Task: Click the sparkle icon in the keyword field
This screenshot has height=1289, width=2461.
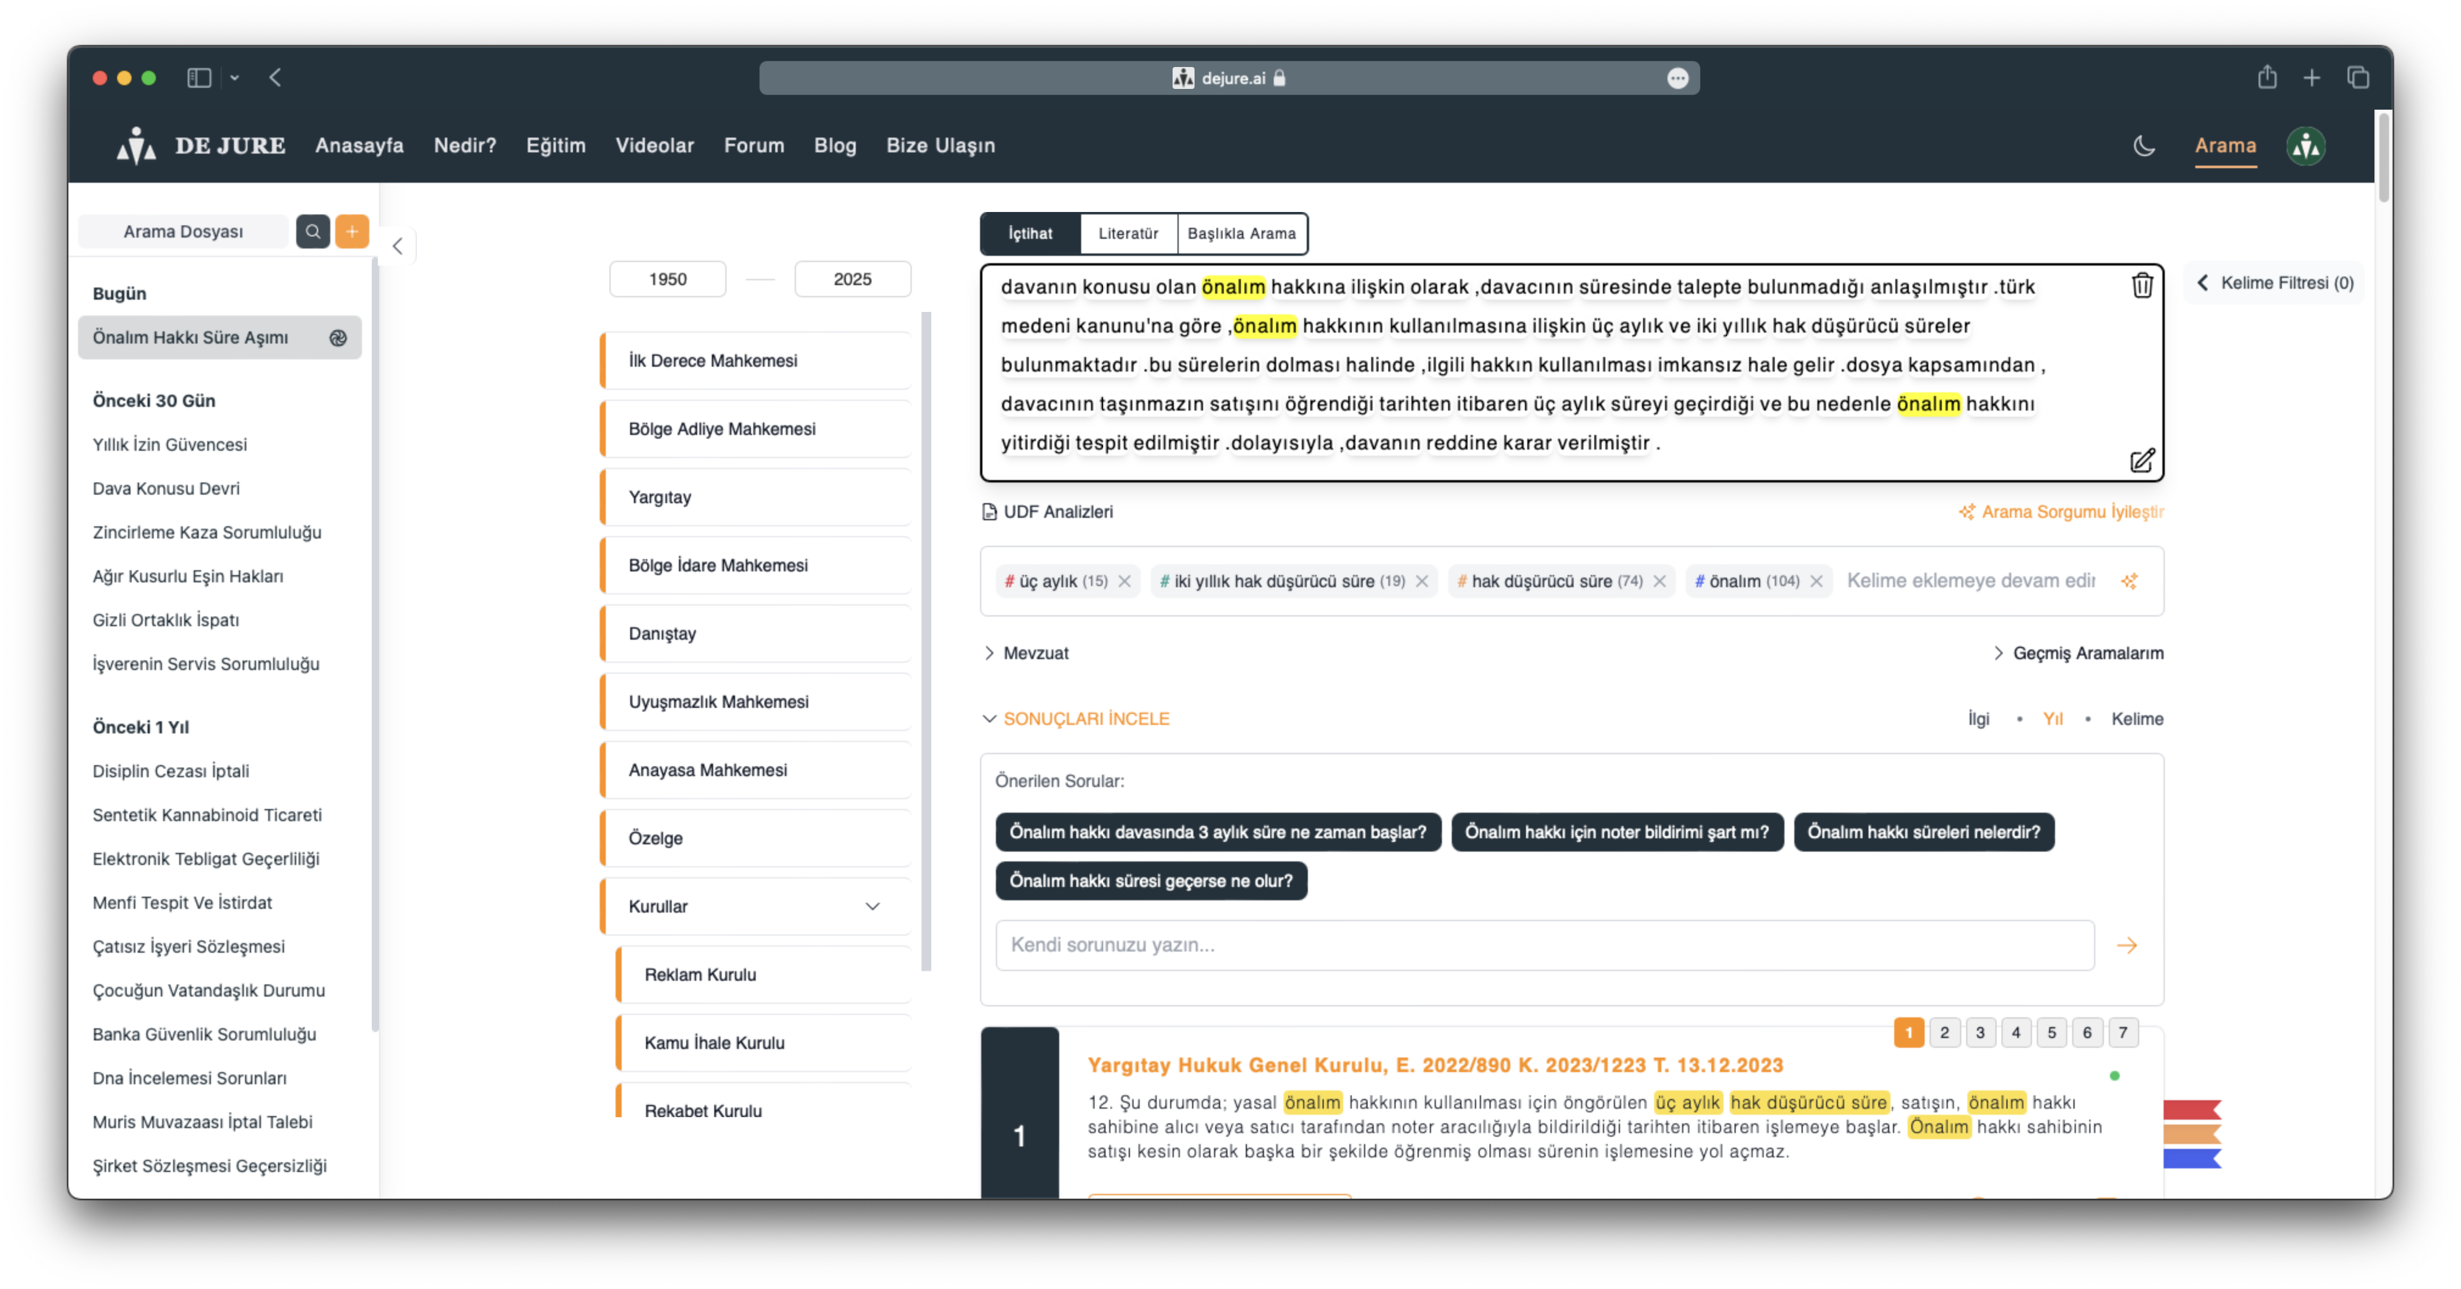Action: coord(2131,581)
